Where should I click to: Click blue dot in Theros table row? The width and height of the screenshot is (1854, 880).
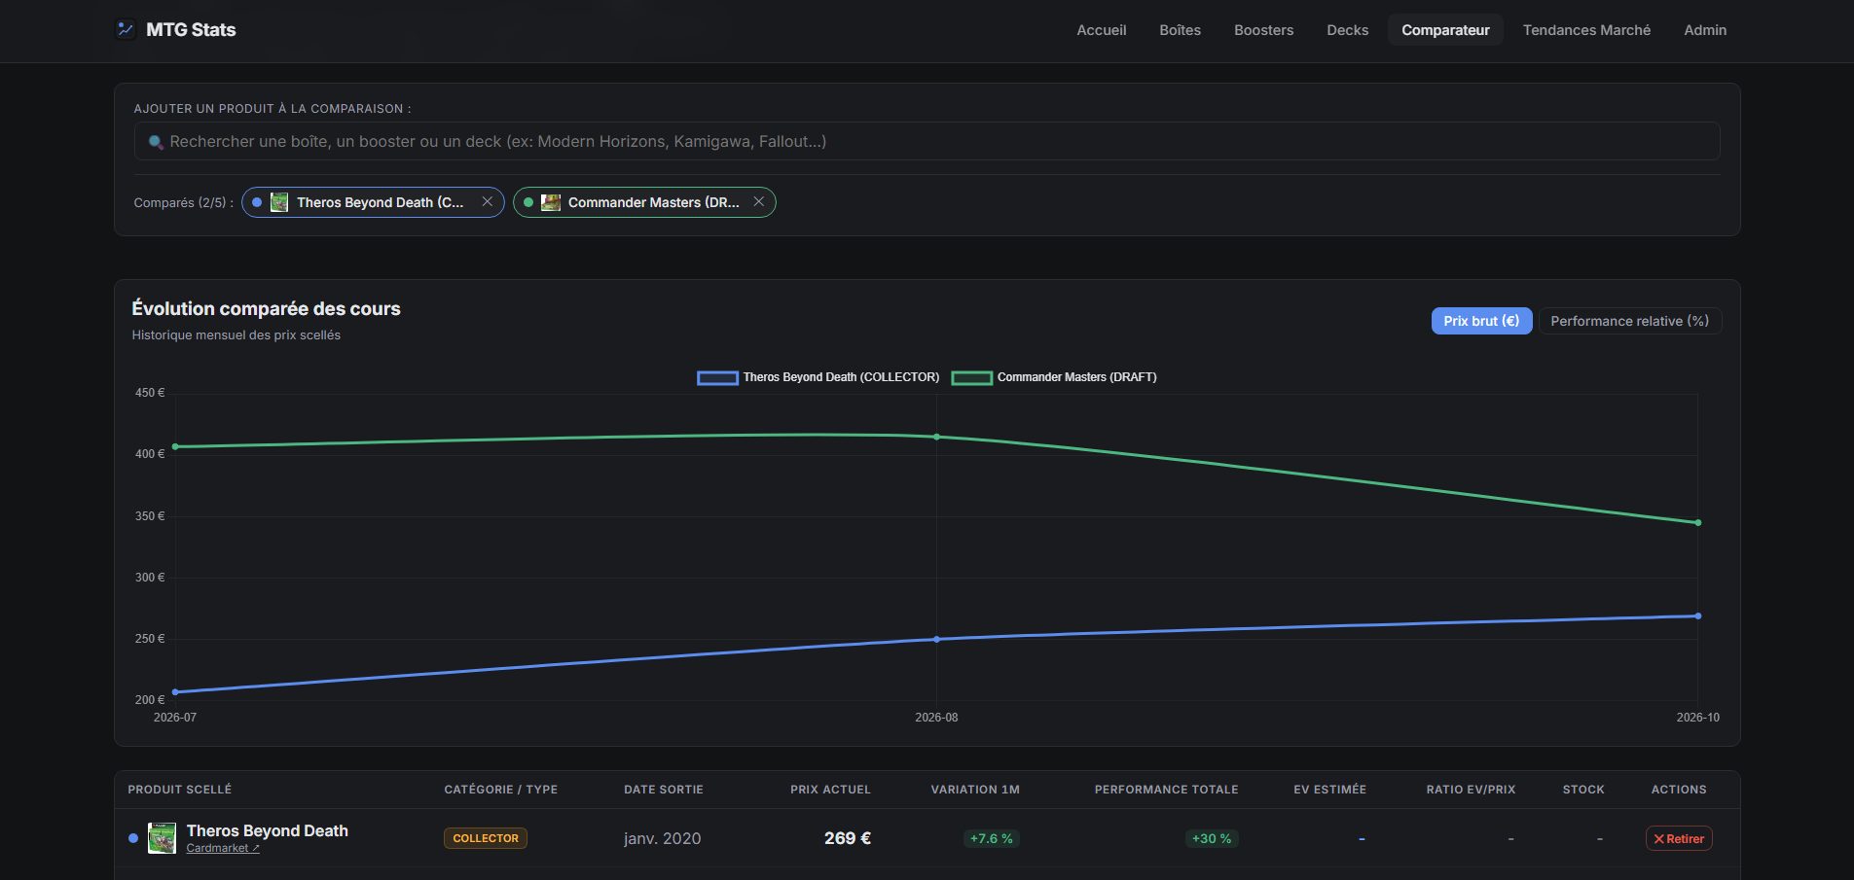133,838
